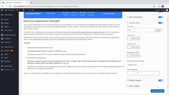169x95 pixels.
Task: Bookmark the page with the star icon
Action: [x=154, y=6]
